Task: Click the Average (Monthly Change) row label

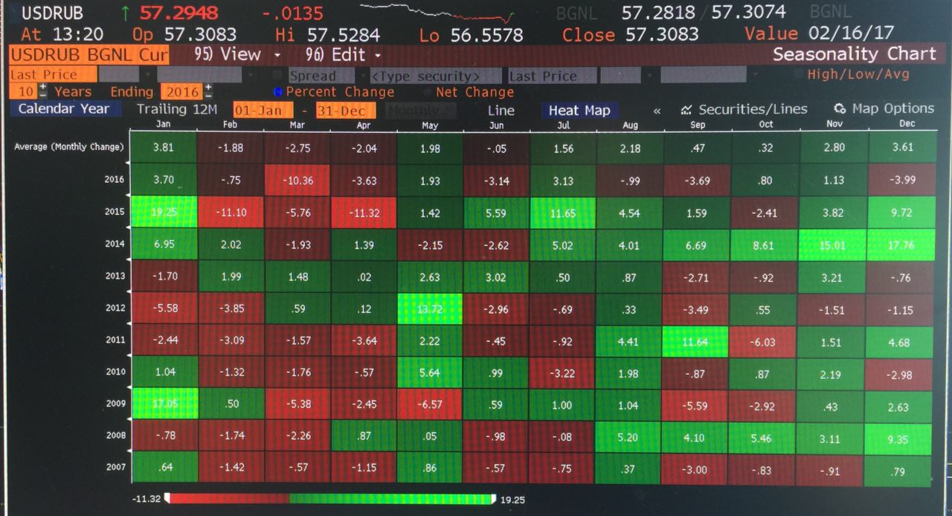Action: coord(69,147)
